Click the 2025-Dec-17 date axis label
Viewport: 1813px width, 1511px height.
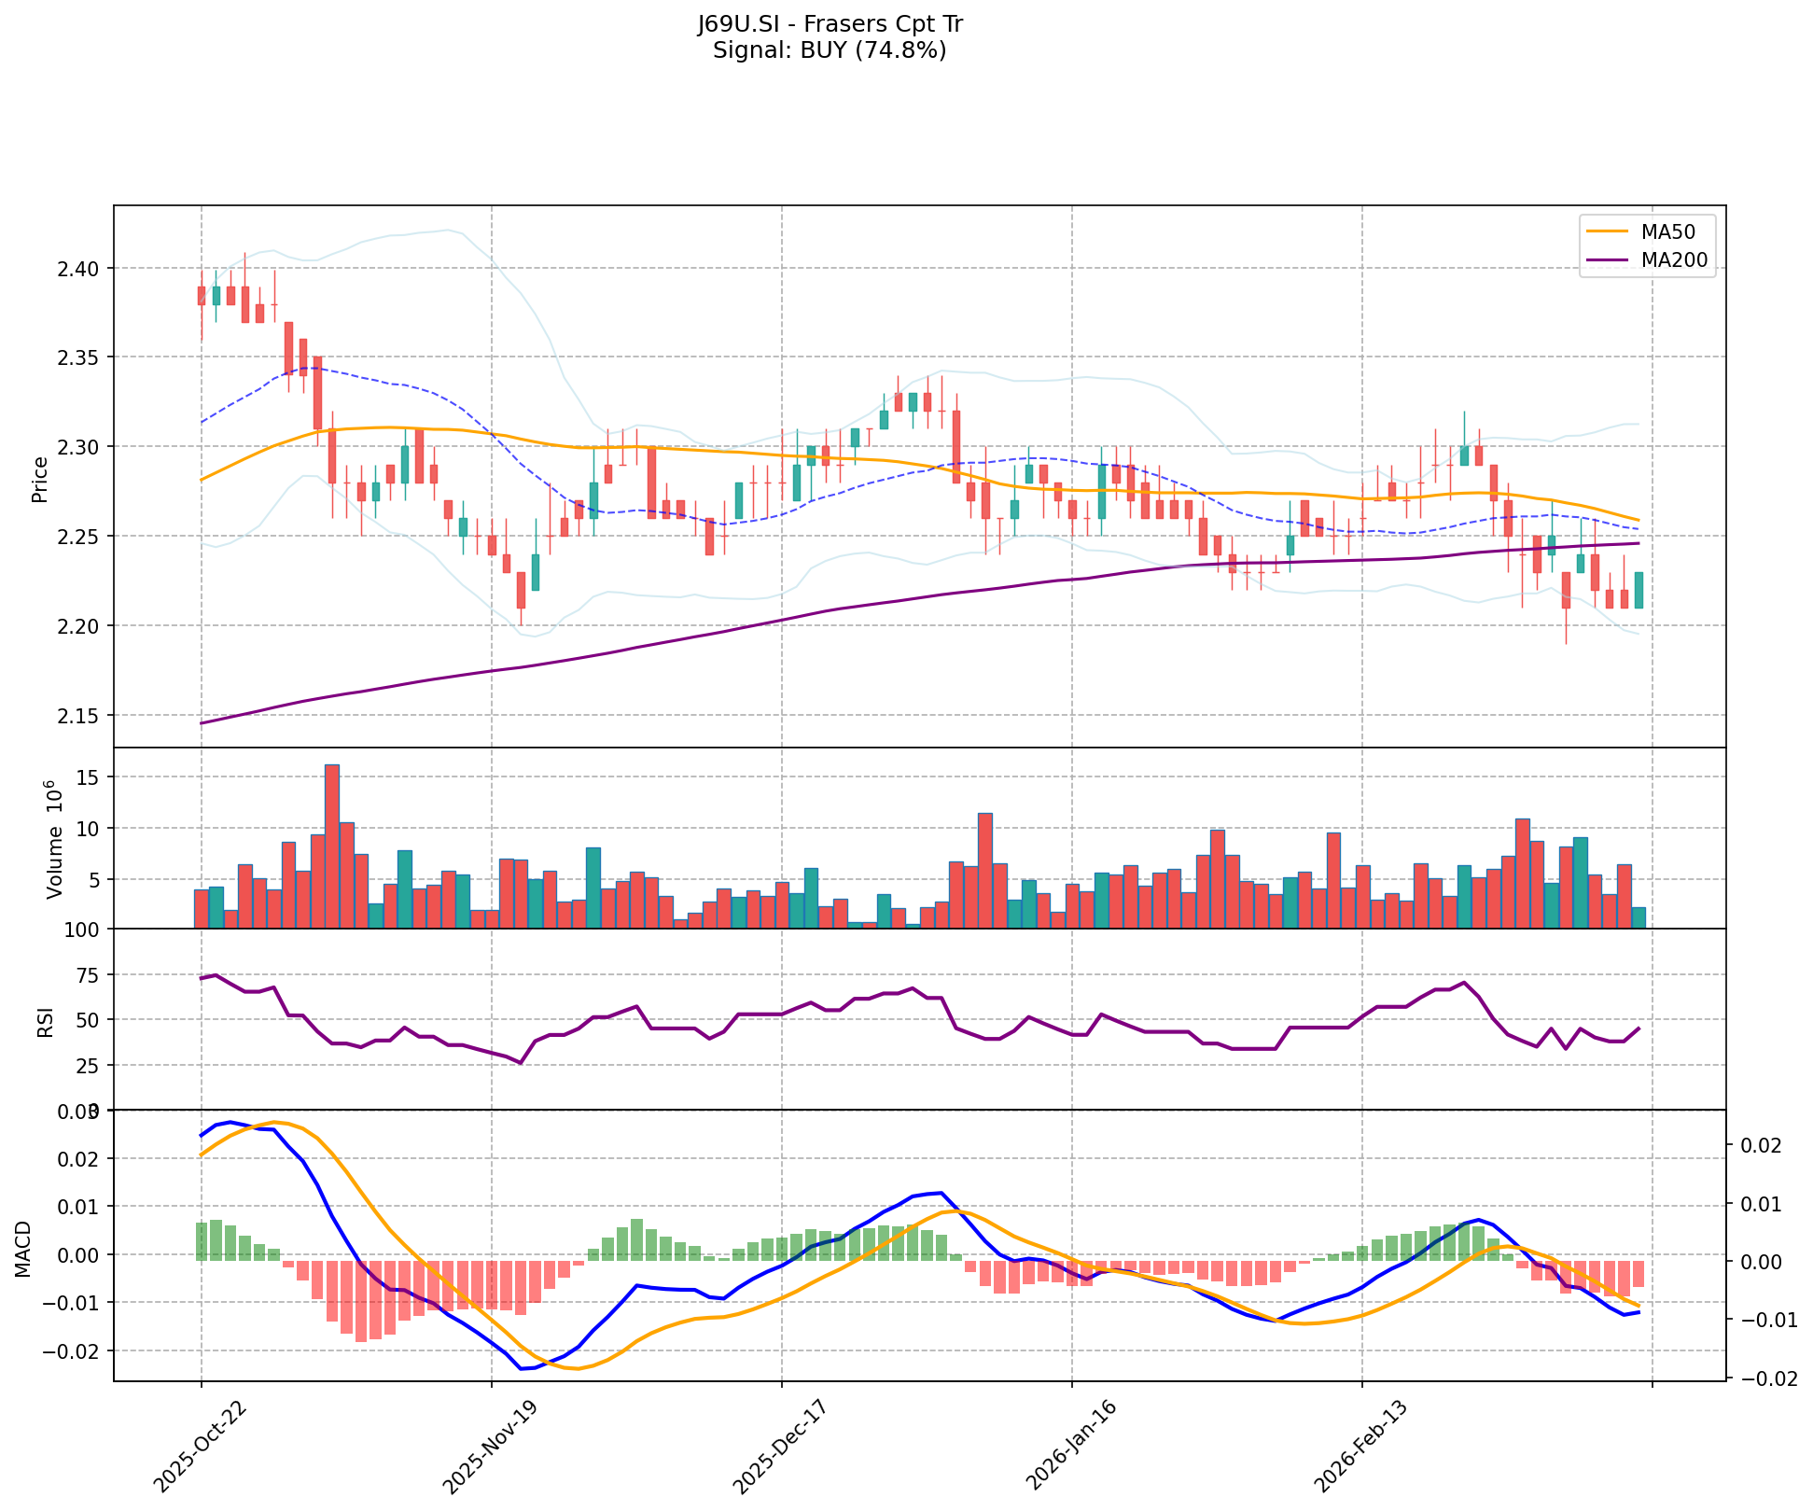(779, 1448)
